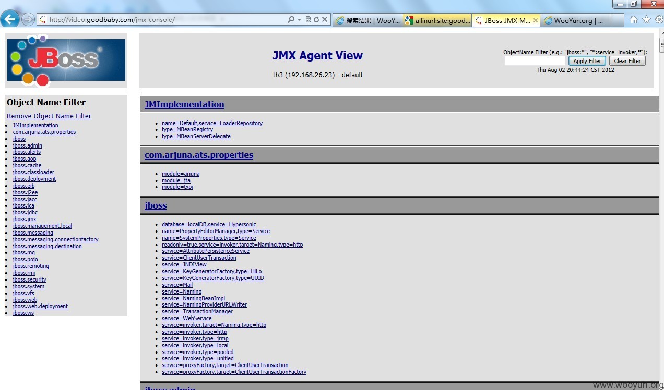Open name=Default,service=LoaderRepository MBean

click(x=212, y=123)
